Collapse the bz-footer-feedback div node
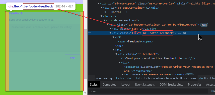The height and width of the screenshot is (95, 215). coord(111,33)
